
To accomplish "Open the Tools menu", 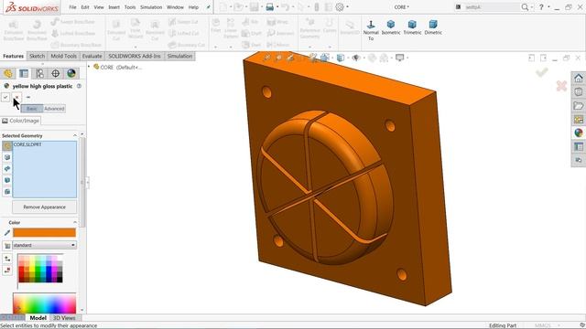I will click(x=130, y=7).
